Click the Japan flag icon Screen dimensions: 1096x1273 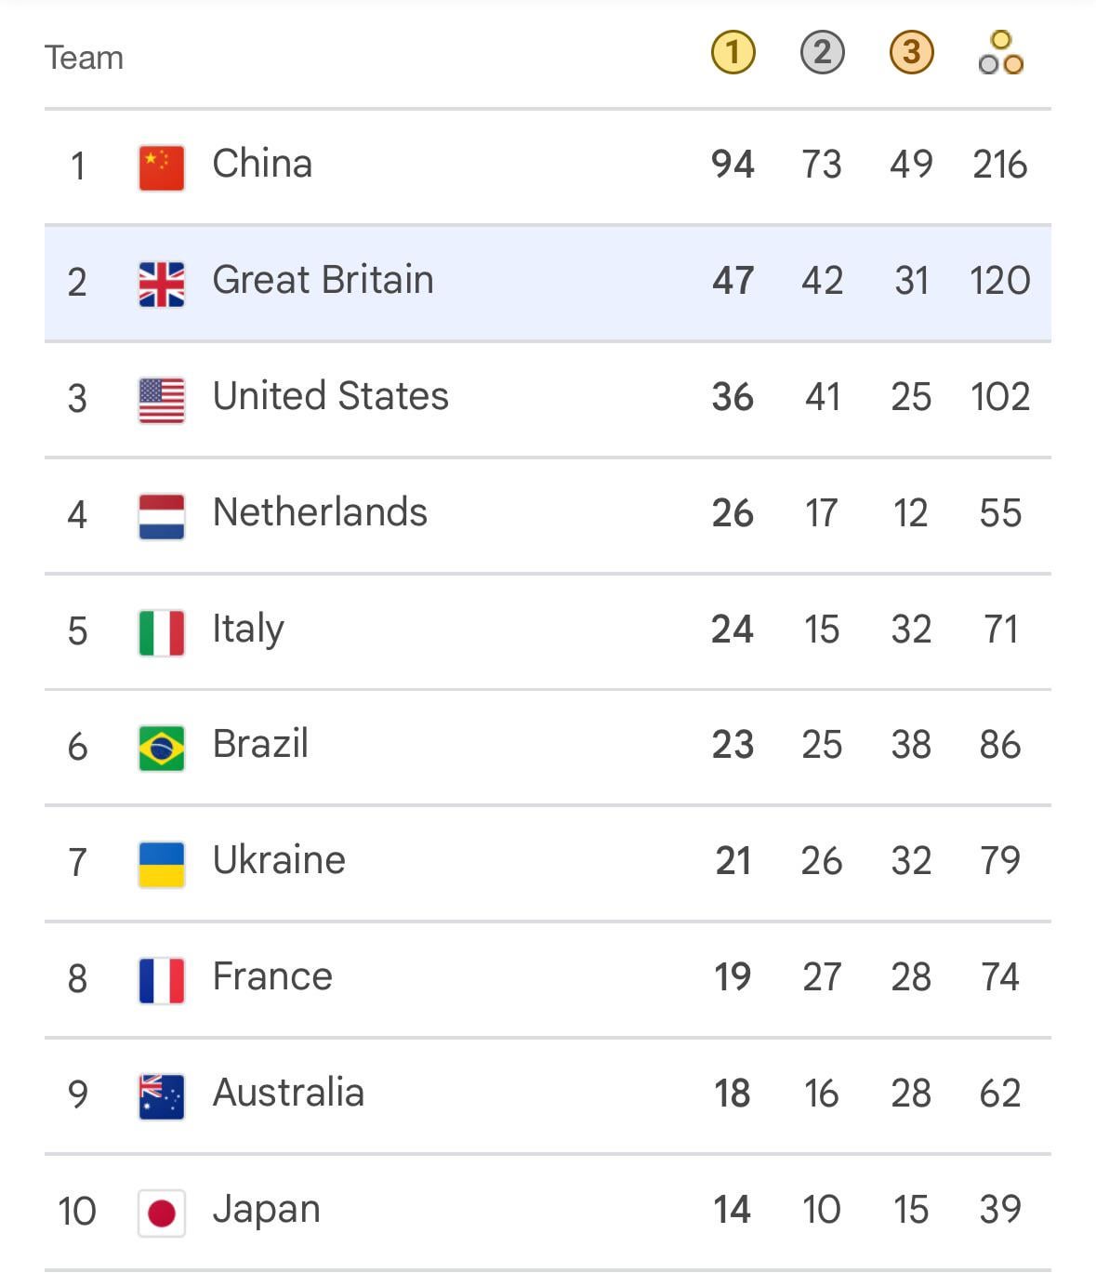click(162, 1213)
